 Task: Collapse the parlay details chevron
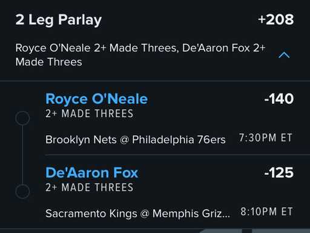click(x=284, y=55)
